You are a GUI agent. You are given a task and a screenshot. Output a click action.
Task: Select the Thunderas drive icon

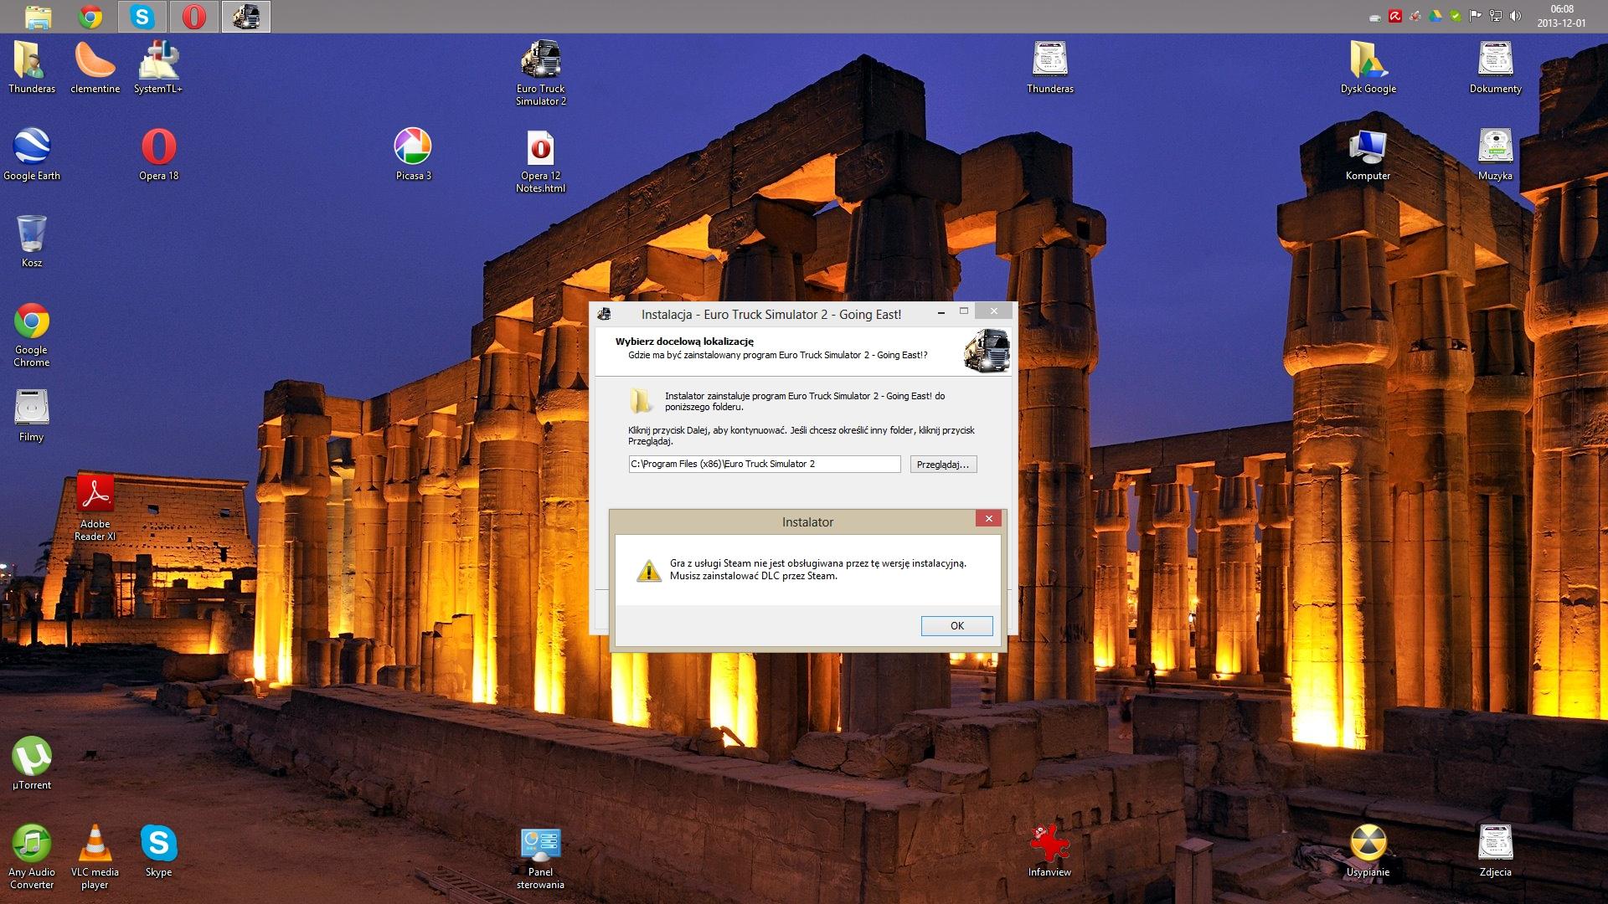click(1049, 67)
